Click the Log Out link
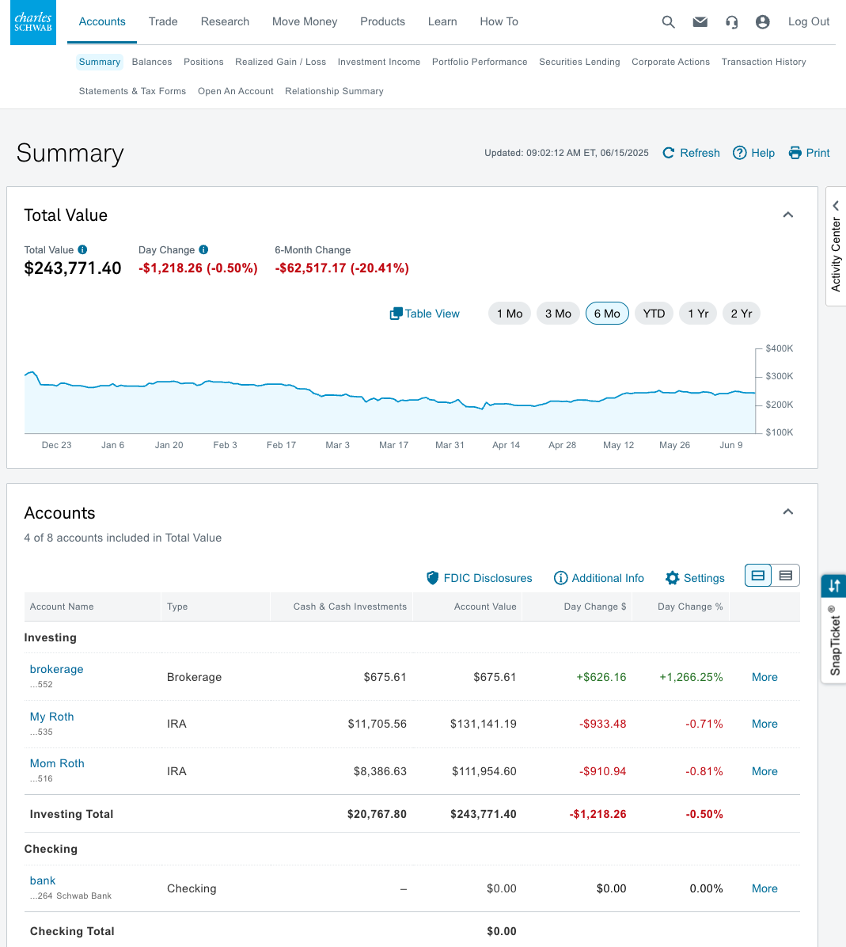 click(x=809, y=21)
